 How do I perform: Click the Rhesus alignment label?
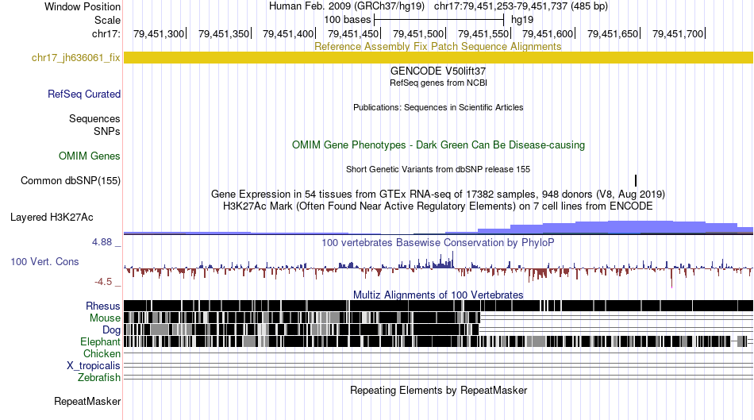(103, 306)
